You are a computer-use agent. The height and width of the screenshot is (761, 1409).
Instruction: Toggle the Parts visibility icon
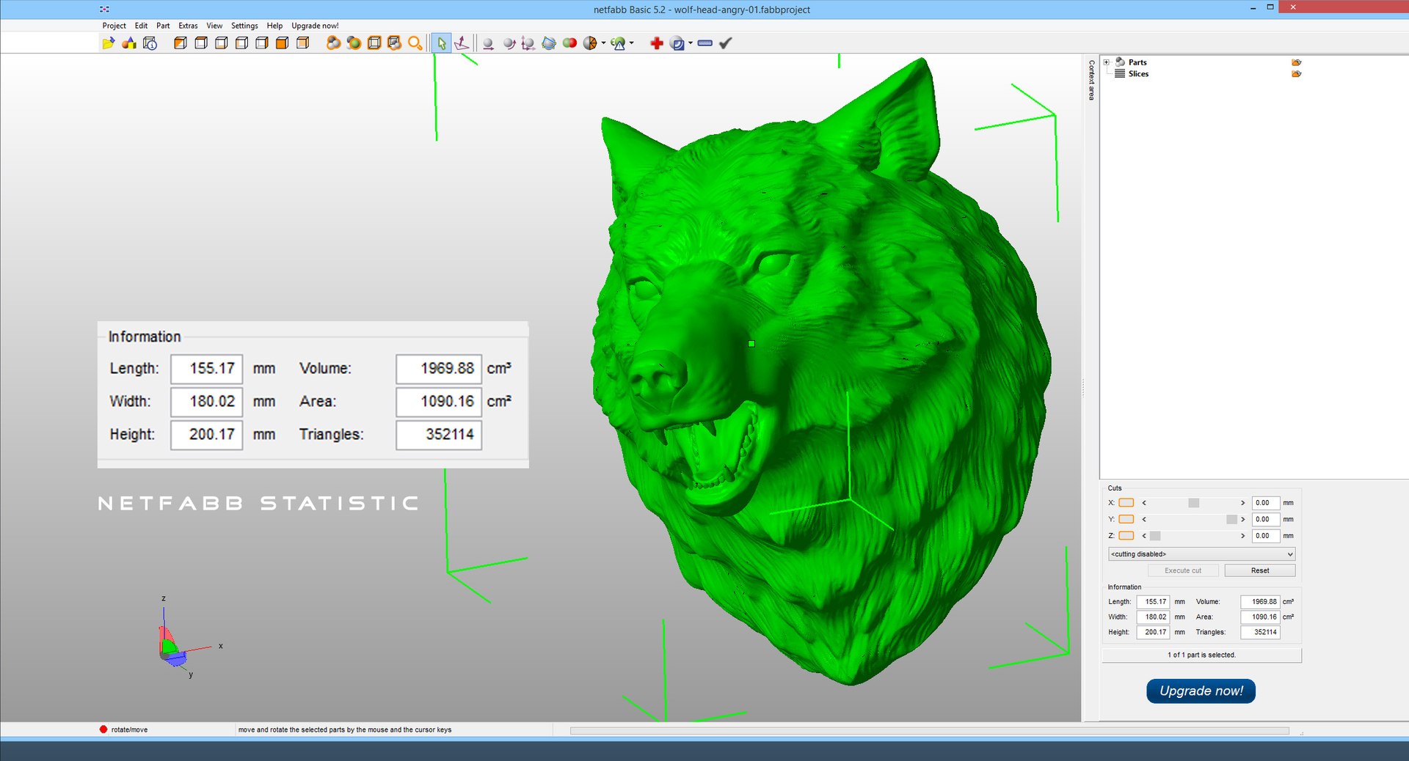coord(1297,62)
